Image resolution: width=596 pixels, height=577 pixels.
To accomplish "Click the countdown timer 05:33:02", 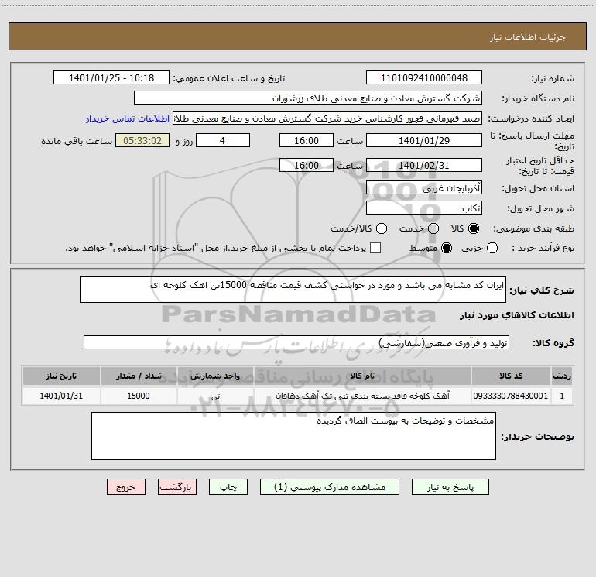I will [x=142, y=140].
